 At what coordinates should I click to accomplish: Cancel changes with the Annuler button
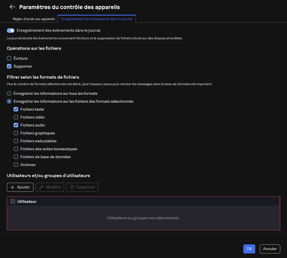pos(270,249)
